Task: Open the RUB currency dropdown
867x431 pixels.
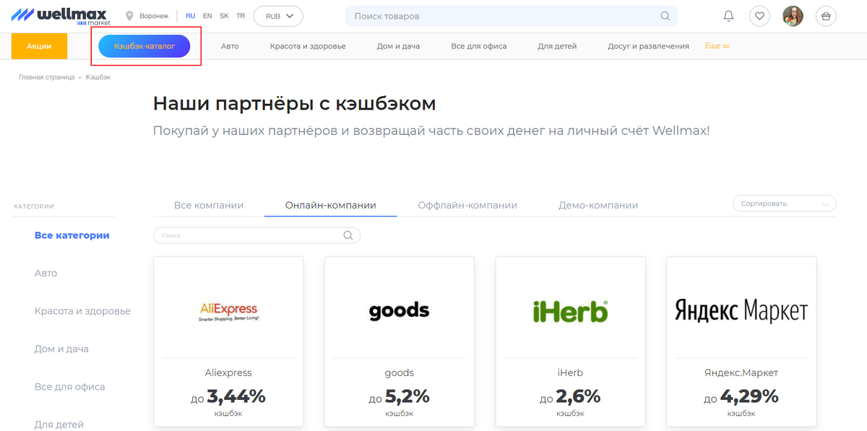Action: [278, 15]
